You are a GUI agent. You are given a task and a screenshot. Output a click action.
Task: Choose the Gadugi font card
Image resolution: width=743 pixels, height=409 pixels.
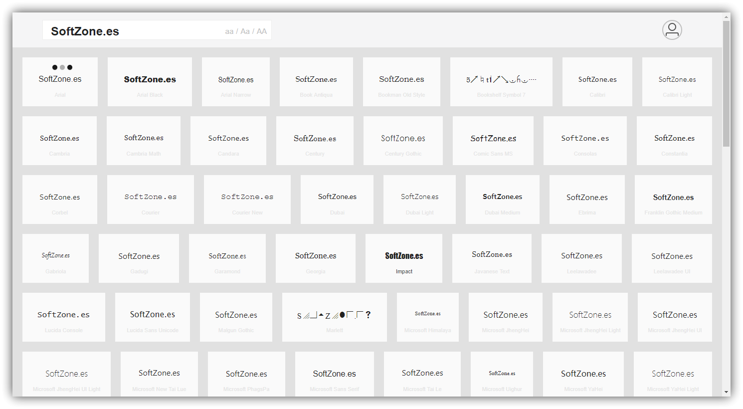point(139,258)
